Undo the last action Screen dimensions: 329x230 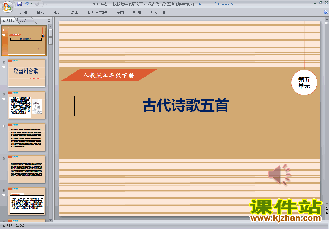[26, 4]
